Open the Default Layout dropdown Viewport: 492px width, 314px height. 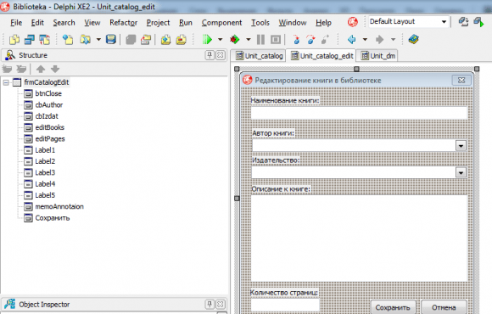pos(444,22)
